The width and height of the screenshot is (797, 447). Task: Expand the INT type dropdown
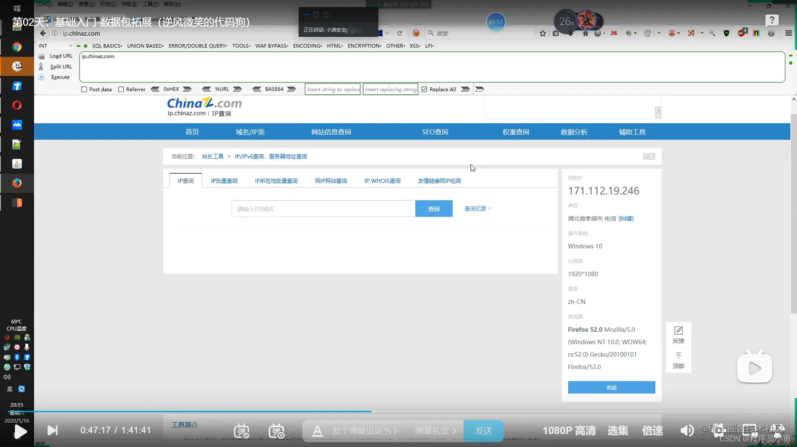55,46
